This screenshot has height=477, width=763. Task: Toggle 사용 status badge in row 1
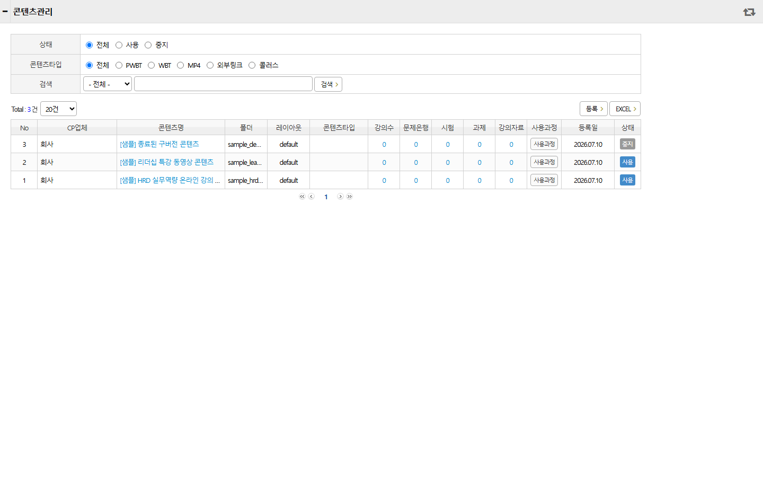coord(627,180)
